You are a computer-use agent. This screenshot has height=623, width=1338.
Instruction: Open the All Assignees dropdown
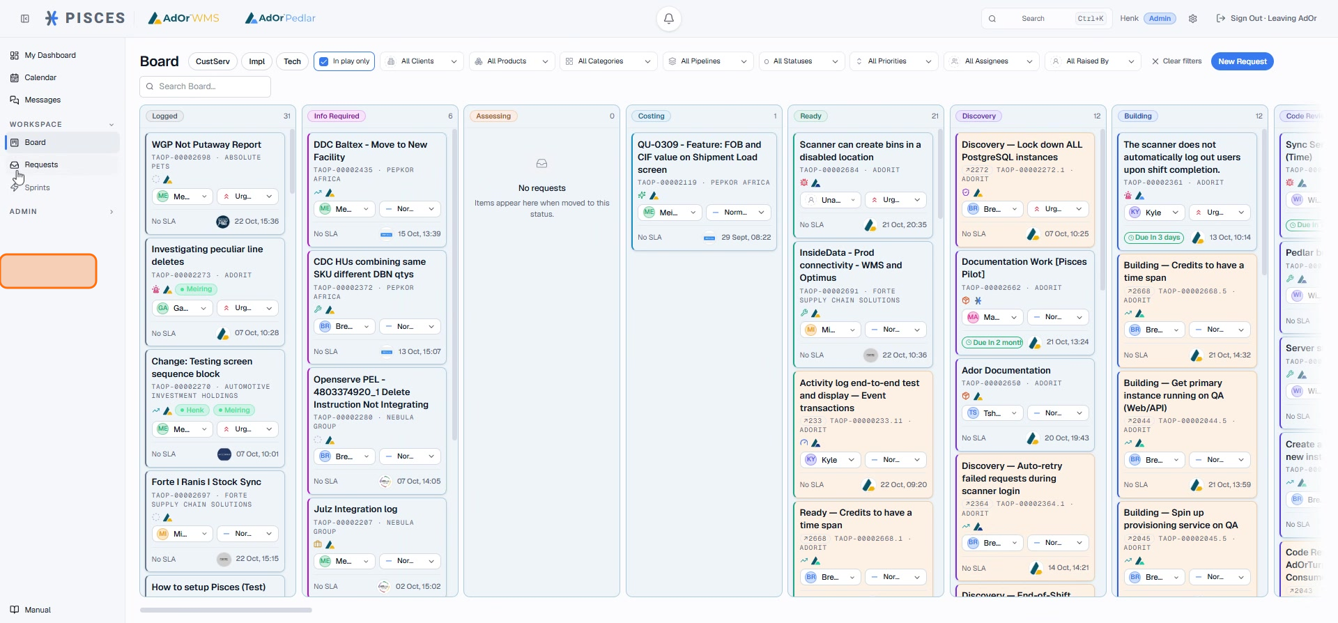[992, 61]
